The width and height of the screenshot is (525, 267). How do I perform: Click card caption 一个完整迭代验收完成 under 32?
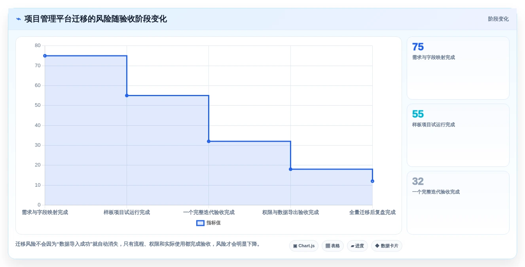[x=436, y=192]
